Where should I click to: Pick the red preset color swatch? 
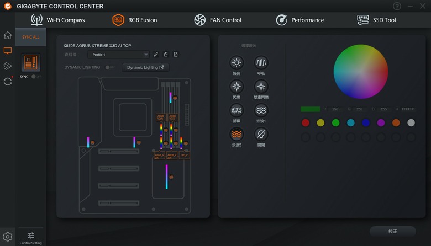306,122
